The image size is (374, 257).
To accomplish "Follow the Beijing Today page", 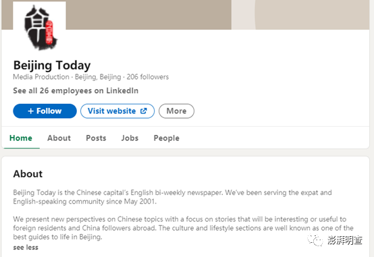I will [x=45, y=111].
